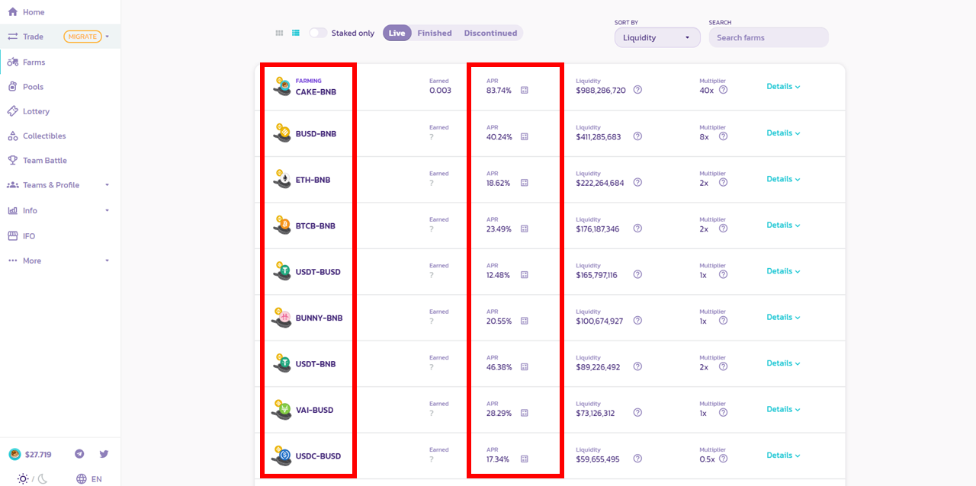Viewport: 976px width, 486px height.
Task: Open APR calculator for CAKE-BNB
Action: (x=525, y=91)
